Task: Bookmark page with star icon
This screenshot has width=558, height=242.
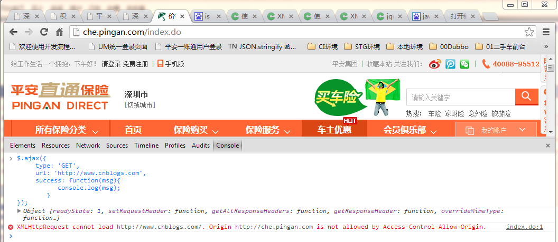Action: (529, 32)
